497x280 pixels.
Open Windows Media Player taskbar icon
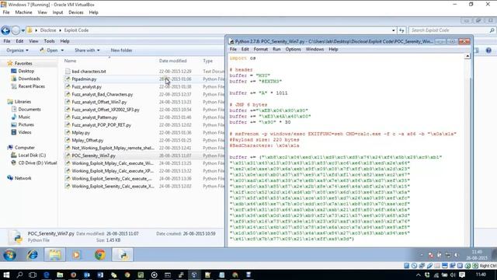[76, 255]
